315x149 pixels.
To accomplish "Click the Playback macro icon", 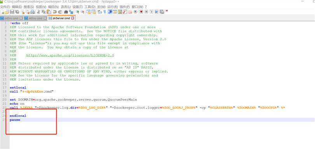I will (x=151, y=12).
